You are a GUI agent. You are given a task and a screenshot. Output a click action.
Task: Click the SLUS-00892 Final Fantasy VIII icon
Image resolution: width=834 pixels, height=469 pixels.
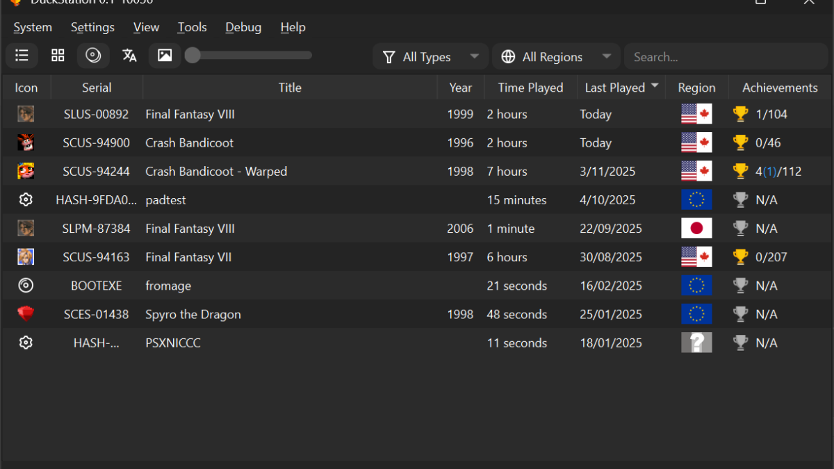26,114
